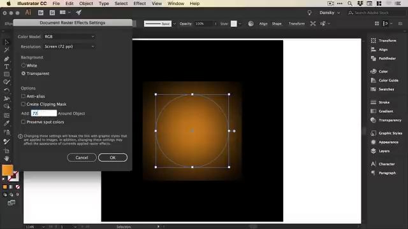The width and height of the screenshot is (408, 229).
Task: Open the Graphic Styles panel
Action: pos(386,133)
